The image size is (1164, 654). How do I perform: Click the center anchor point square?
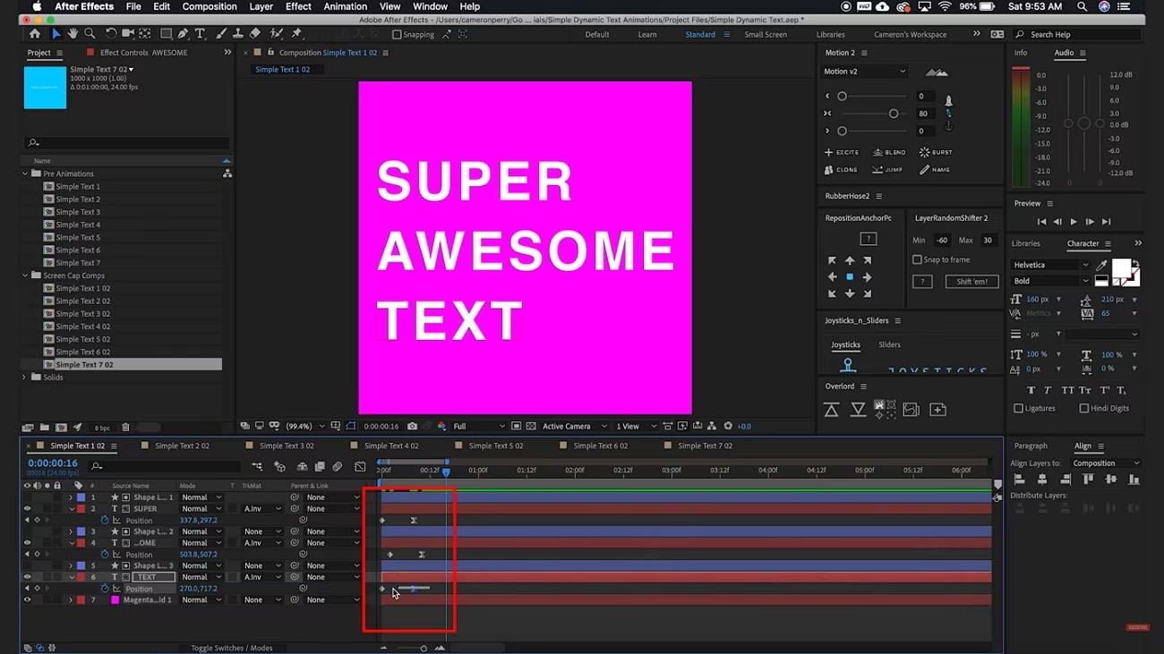[850, 277]
